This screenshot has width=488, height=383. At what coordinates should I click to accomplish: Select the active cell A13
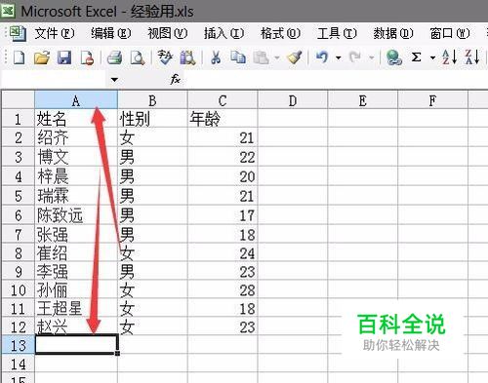[76, 344]
